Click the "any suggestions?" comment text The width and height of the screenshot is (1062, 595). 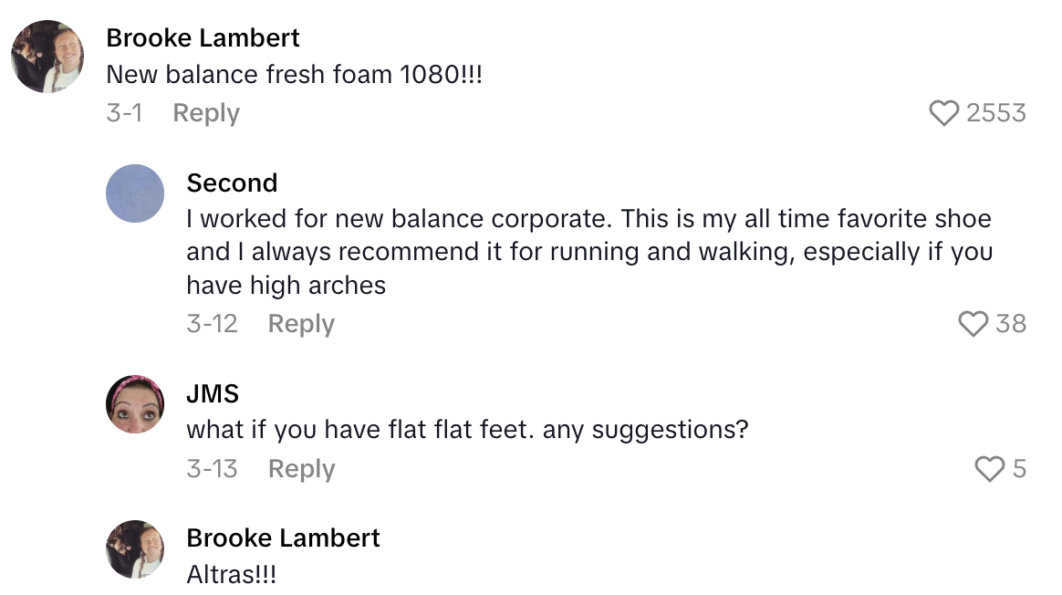point(467,429)
